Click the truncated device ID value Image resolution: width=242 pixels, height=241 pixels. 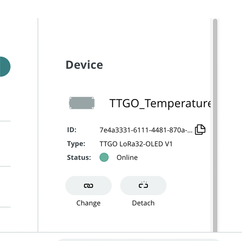pos(146,130)
